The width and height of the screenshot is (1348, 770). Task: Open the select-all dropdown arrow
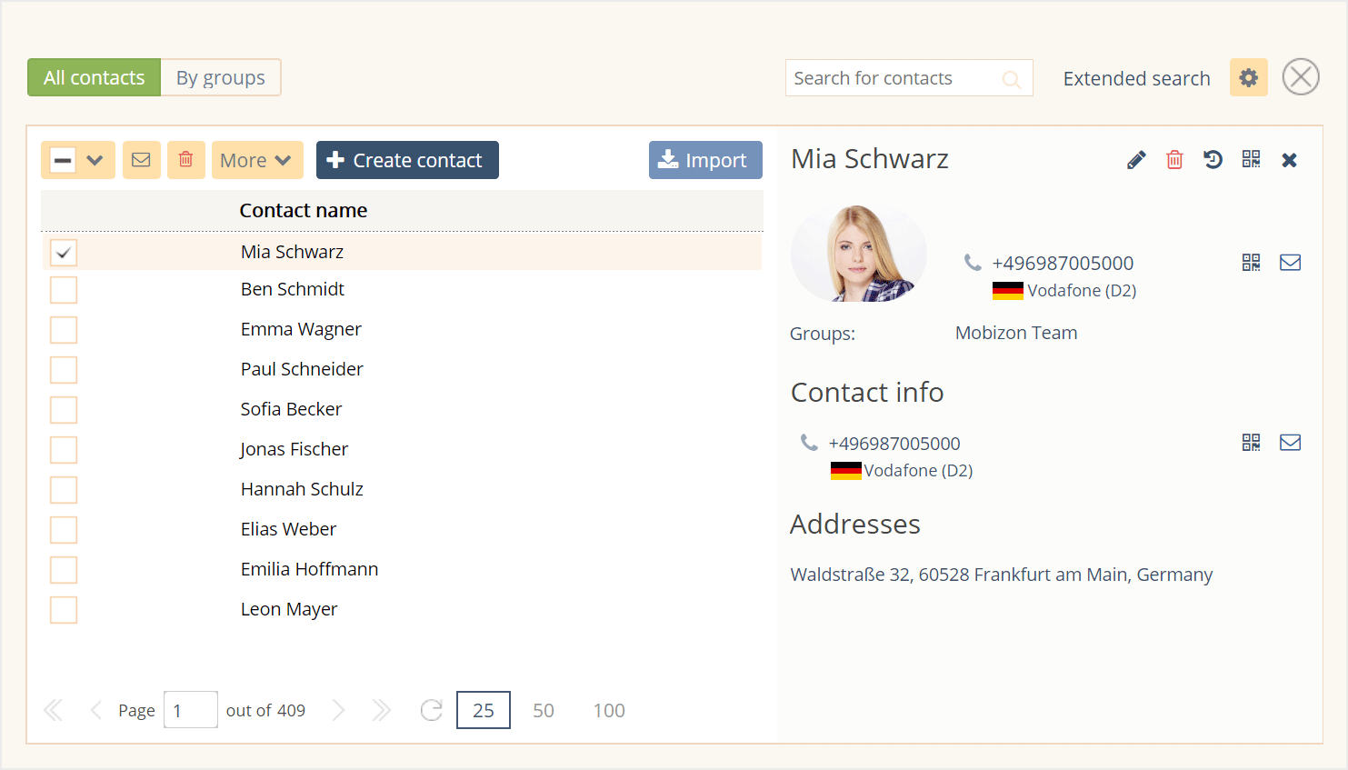95,161
